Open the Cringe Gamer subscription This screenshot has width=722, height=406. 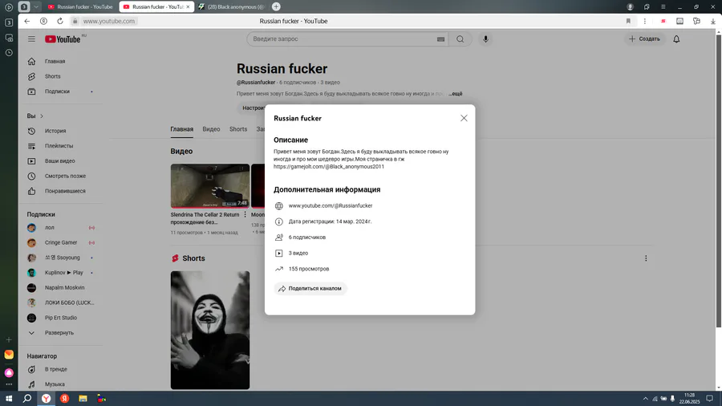[60, 242]
